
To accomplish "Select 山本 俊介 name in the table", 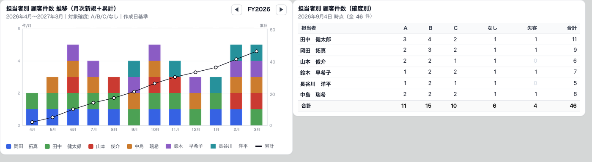I will pos(313,61).
